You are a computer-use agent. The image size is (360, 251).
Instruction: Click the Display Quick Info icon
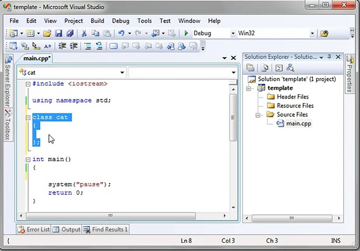(36, 46)
